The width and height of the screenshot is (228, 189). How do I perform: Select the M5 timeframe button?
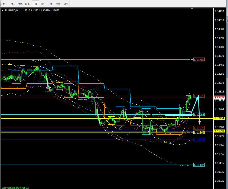(x=12, y=4)
